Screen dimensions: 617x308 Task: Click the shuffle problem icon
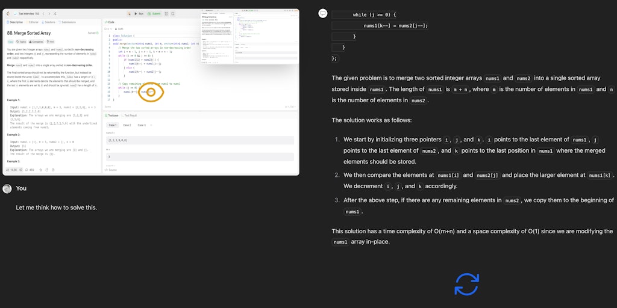[54, 13]
